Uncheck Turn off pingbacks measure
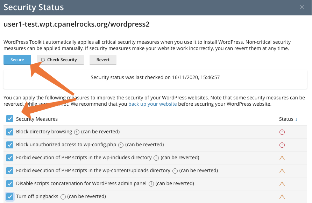Viewport: 312px width, 203px height. [9, 196]
